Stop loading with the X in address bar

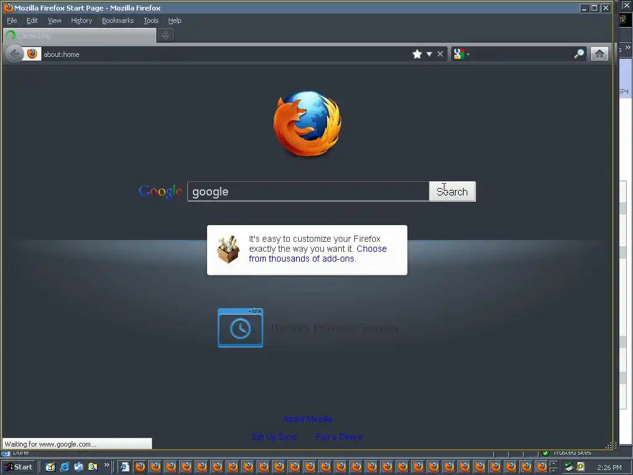pyautogui.click(x=440, y=54)
